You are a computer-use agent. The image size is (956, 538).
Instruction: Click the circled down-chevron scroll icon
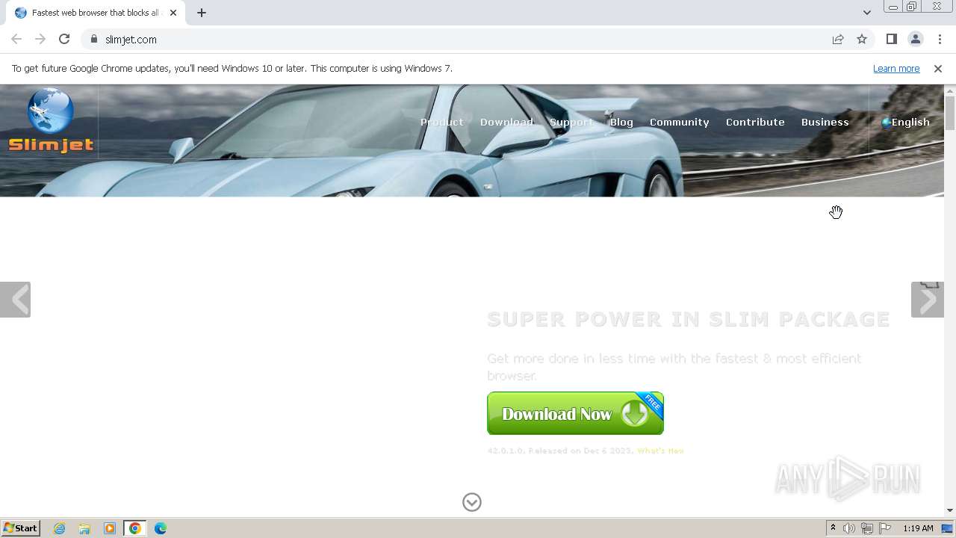pyautogui.click(x=472, y=502)
